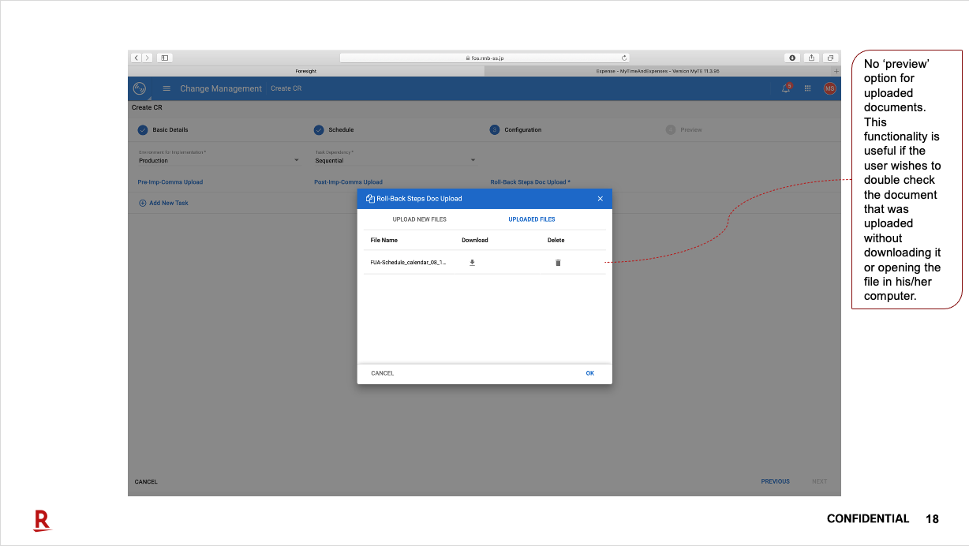Download the FUA-Schedule_calendar file
Image resolution: width=969 pixels, height=546 pixels.
point(472,263)
